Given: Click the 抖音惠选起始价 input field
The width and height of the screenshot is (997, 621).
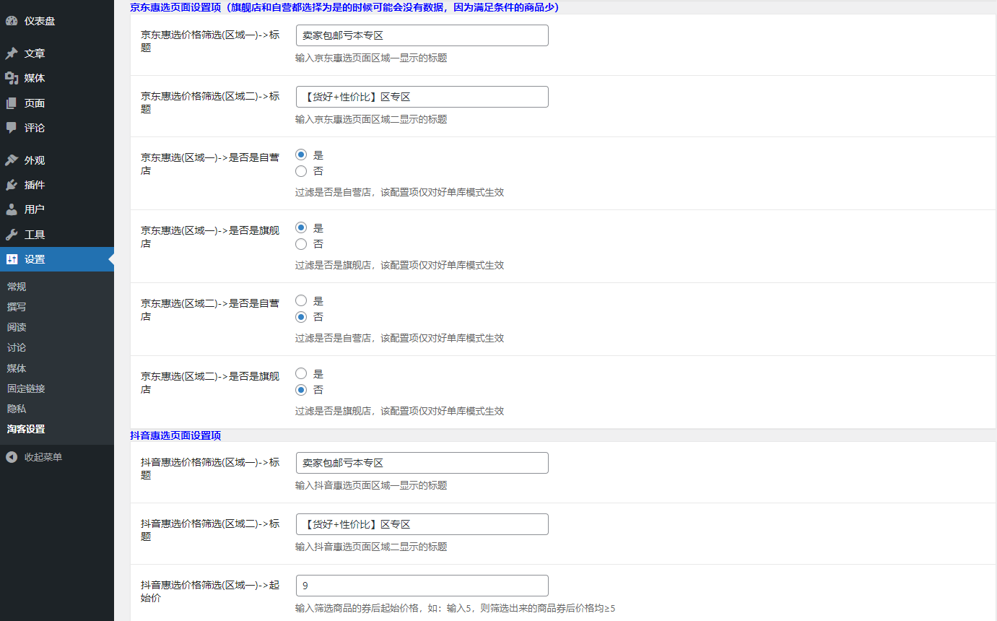Looking at the screenshot, I should pos(422,586).
